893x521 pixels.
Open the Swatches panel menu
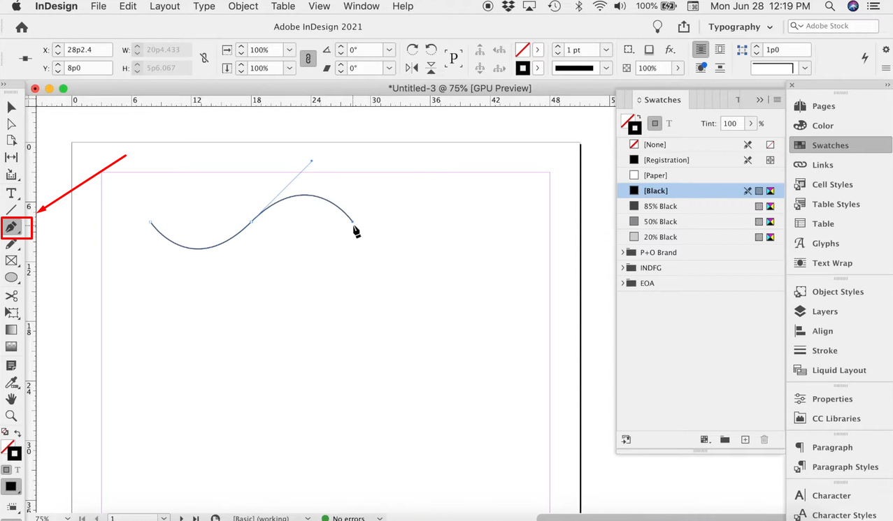(777, 100)
